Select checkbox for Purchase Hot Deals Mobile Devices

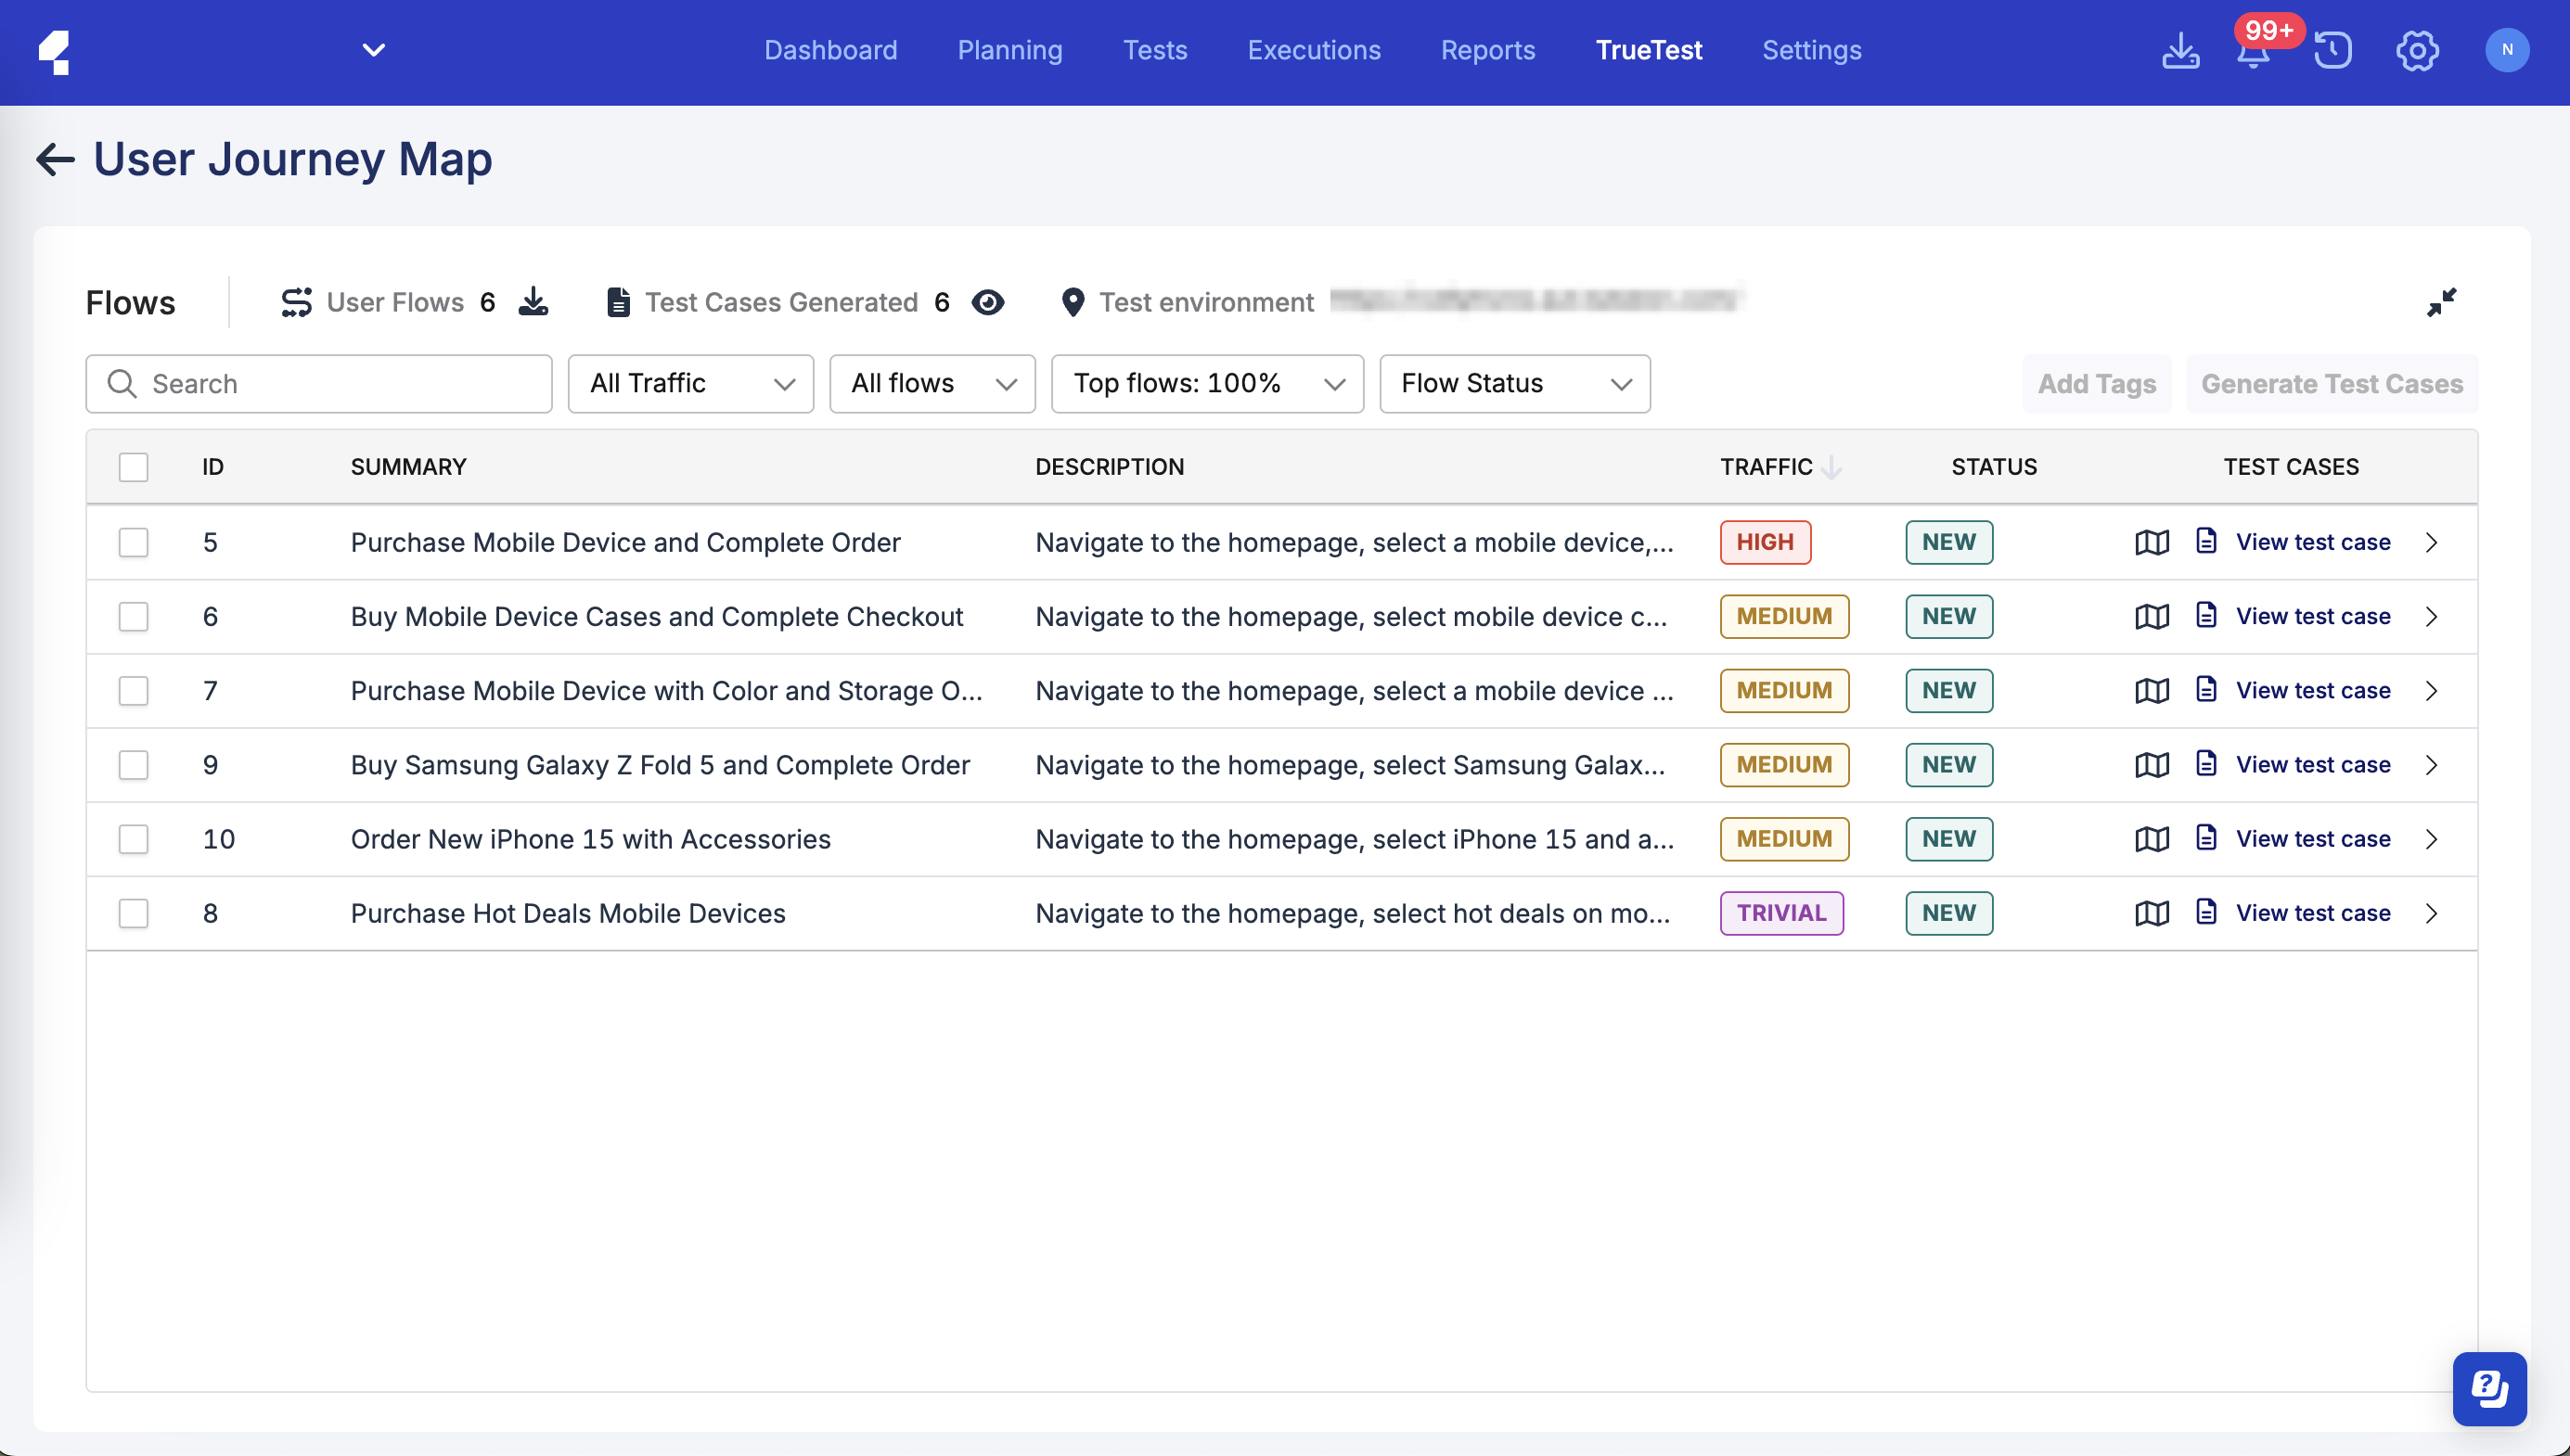[133, 913]
